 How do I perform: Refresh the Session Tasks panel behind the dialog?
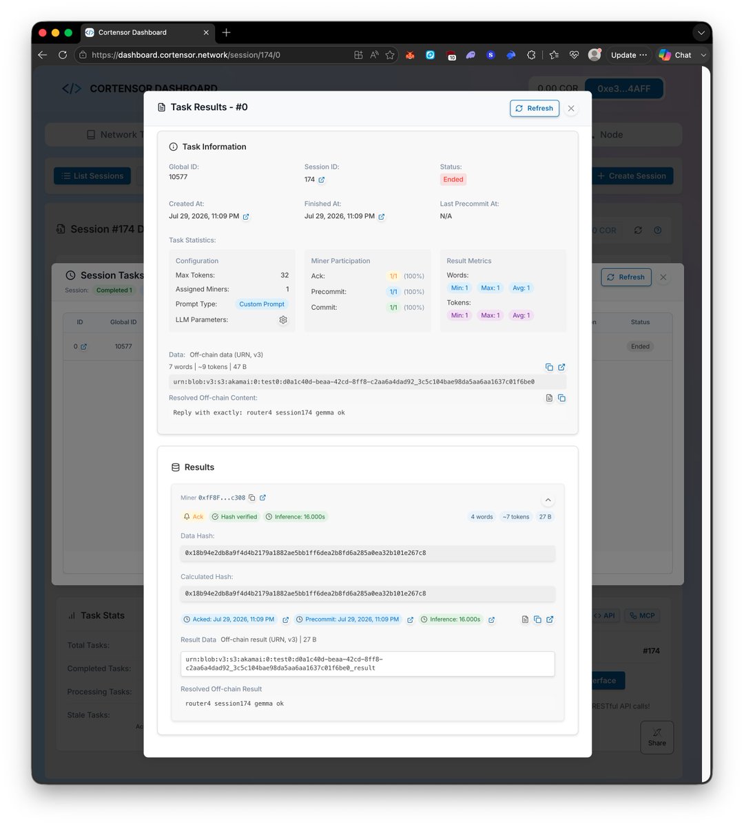[626, 277]
